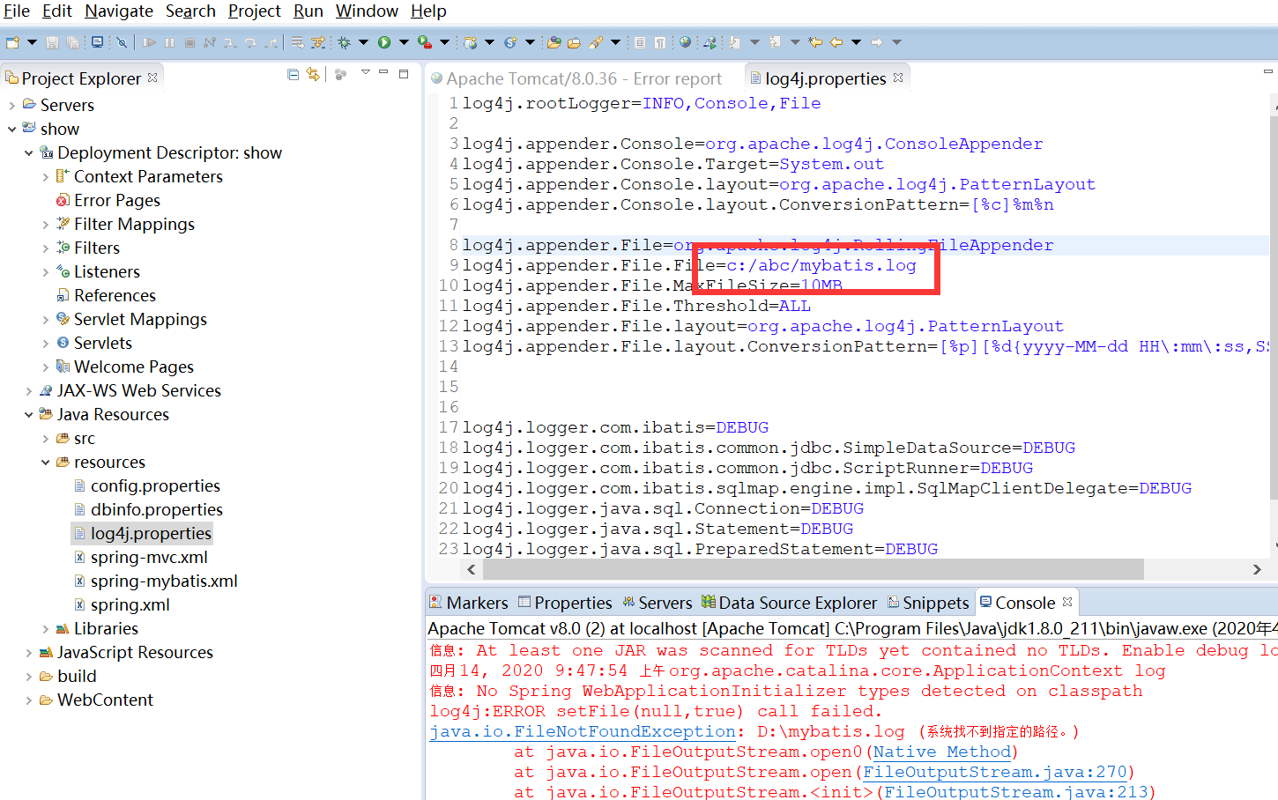
Task: Click the Resume debug toolbar icon
Action: coord(149,42)
